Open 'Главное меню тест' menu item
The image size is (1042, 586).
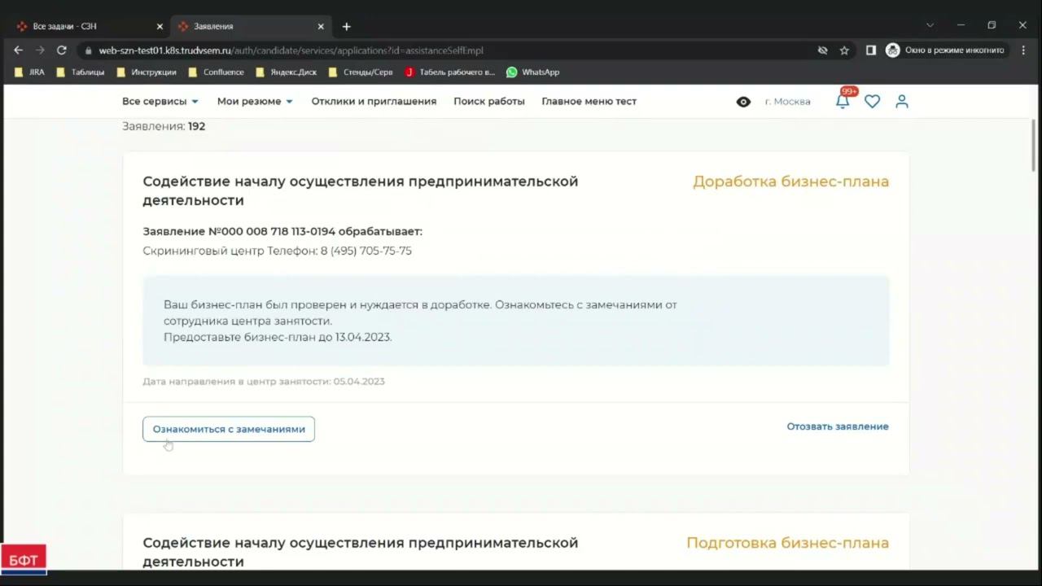589,102
